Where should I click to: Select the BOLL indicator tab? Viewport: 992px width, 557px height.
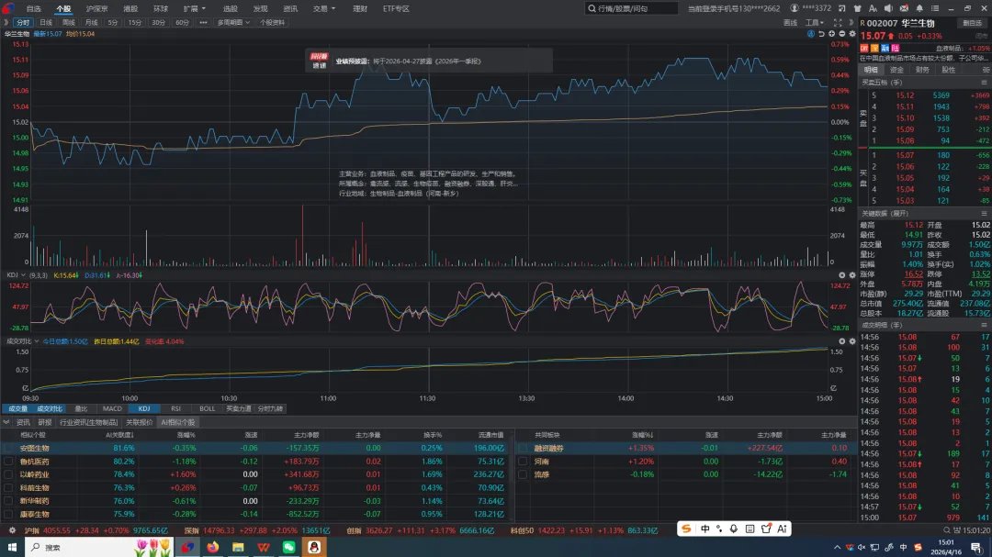pyautogui.click(x=207, y=408)
